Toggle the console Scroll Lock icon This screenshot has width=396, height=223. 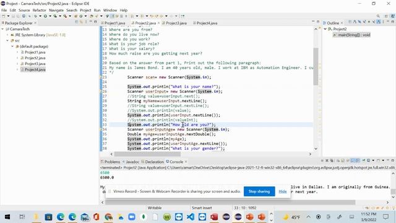(343, 160)
